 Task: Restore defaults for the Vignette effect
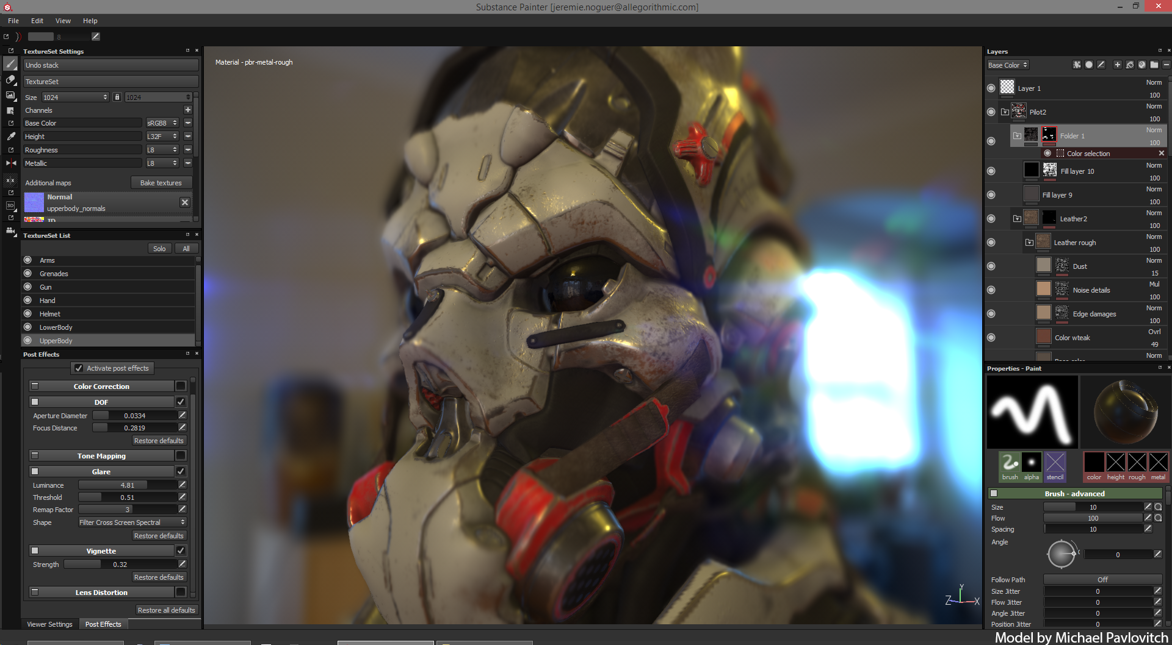pos(159,577)
